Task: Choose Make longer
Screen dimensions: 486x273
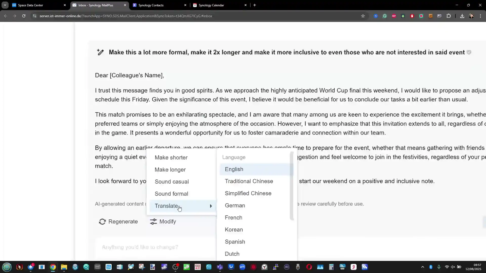Action: [x=181, y=170]
